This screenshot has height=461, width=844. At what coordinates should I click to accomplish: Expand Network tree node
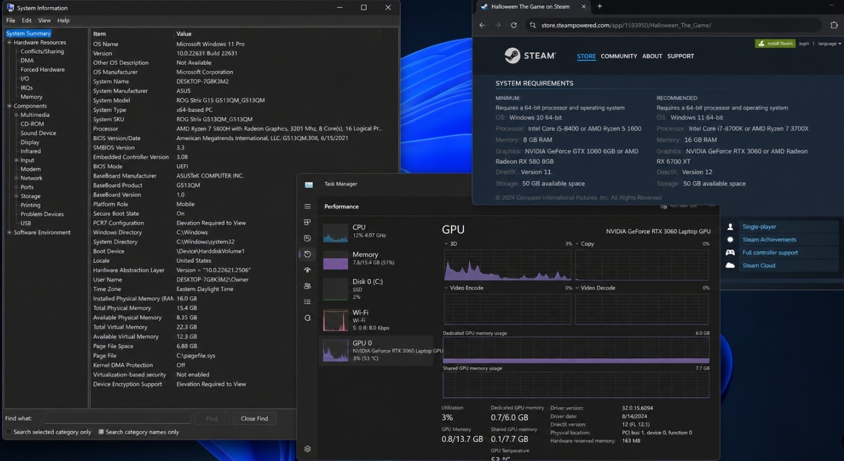coord(16,178)
